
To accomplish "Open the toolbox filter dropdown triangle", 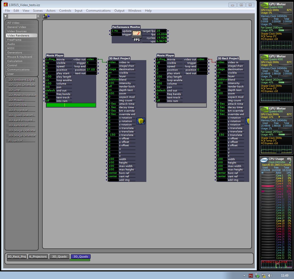I will [x=5, y=16].
